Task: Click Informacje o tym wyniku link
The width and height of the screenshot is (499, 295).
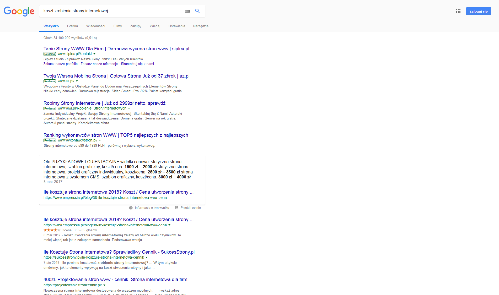Action: tap(152, 208)
